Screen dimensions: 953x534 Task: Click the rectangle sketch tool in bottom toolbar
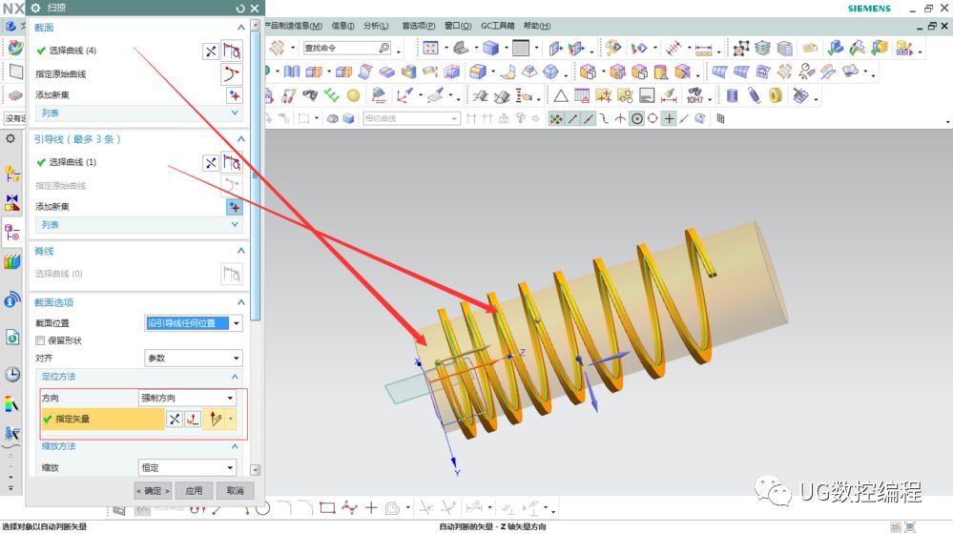point(327,508)
